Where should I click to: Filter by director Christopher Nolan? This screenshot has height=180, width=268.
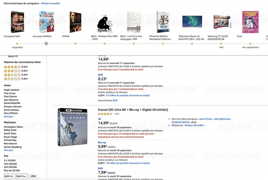(13, 127)
